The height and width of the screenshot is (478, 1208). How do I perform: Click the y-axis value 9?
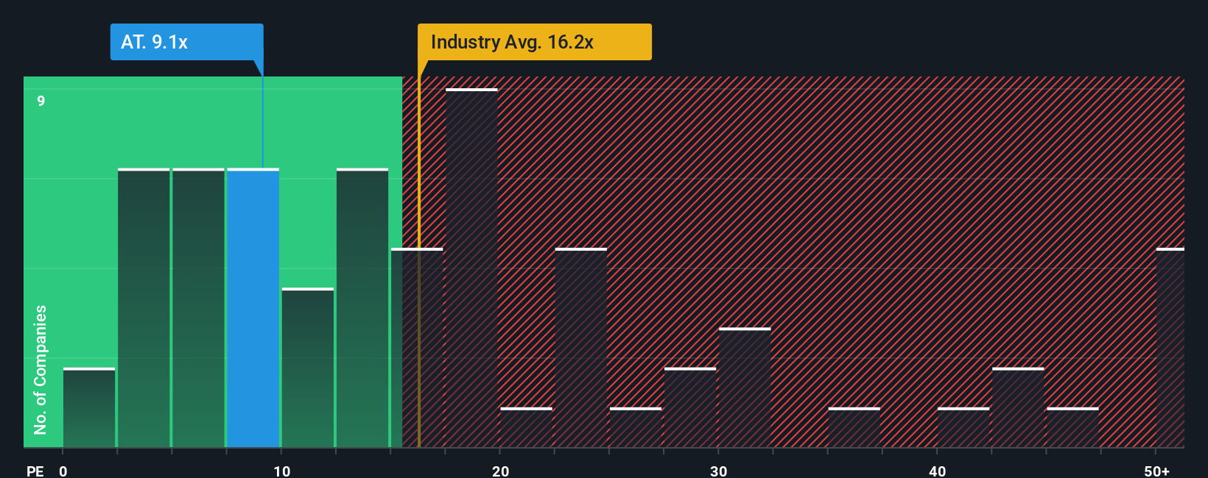point(41,101)
